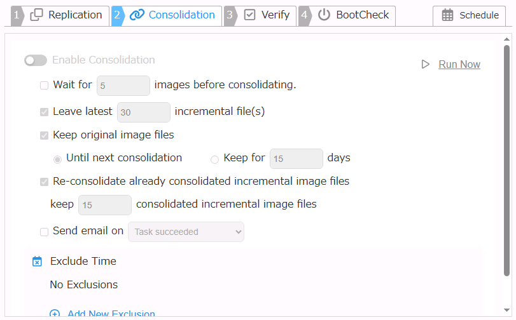Click the Run Now play icon
Viewport: 516px width, 320px height.
point(426,64)
